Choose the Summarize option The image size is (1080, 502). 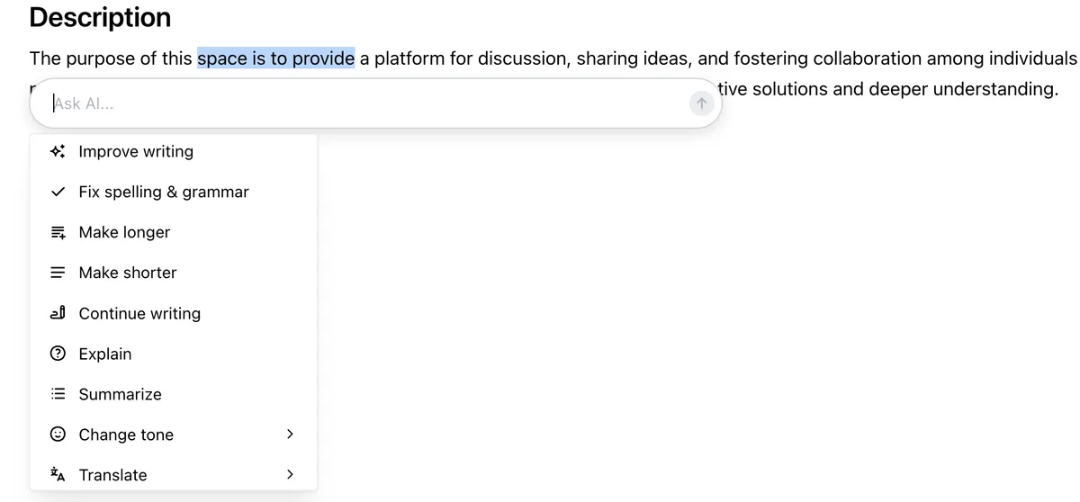pyautogui.click(x=174, y=394)
